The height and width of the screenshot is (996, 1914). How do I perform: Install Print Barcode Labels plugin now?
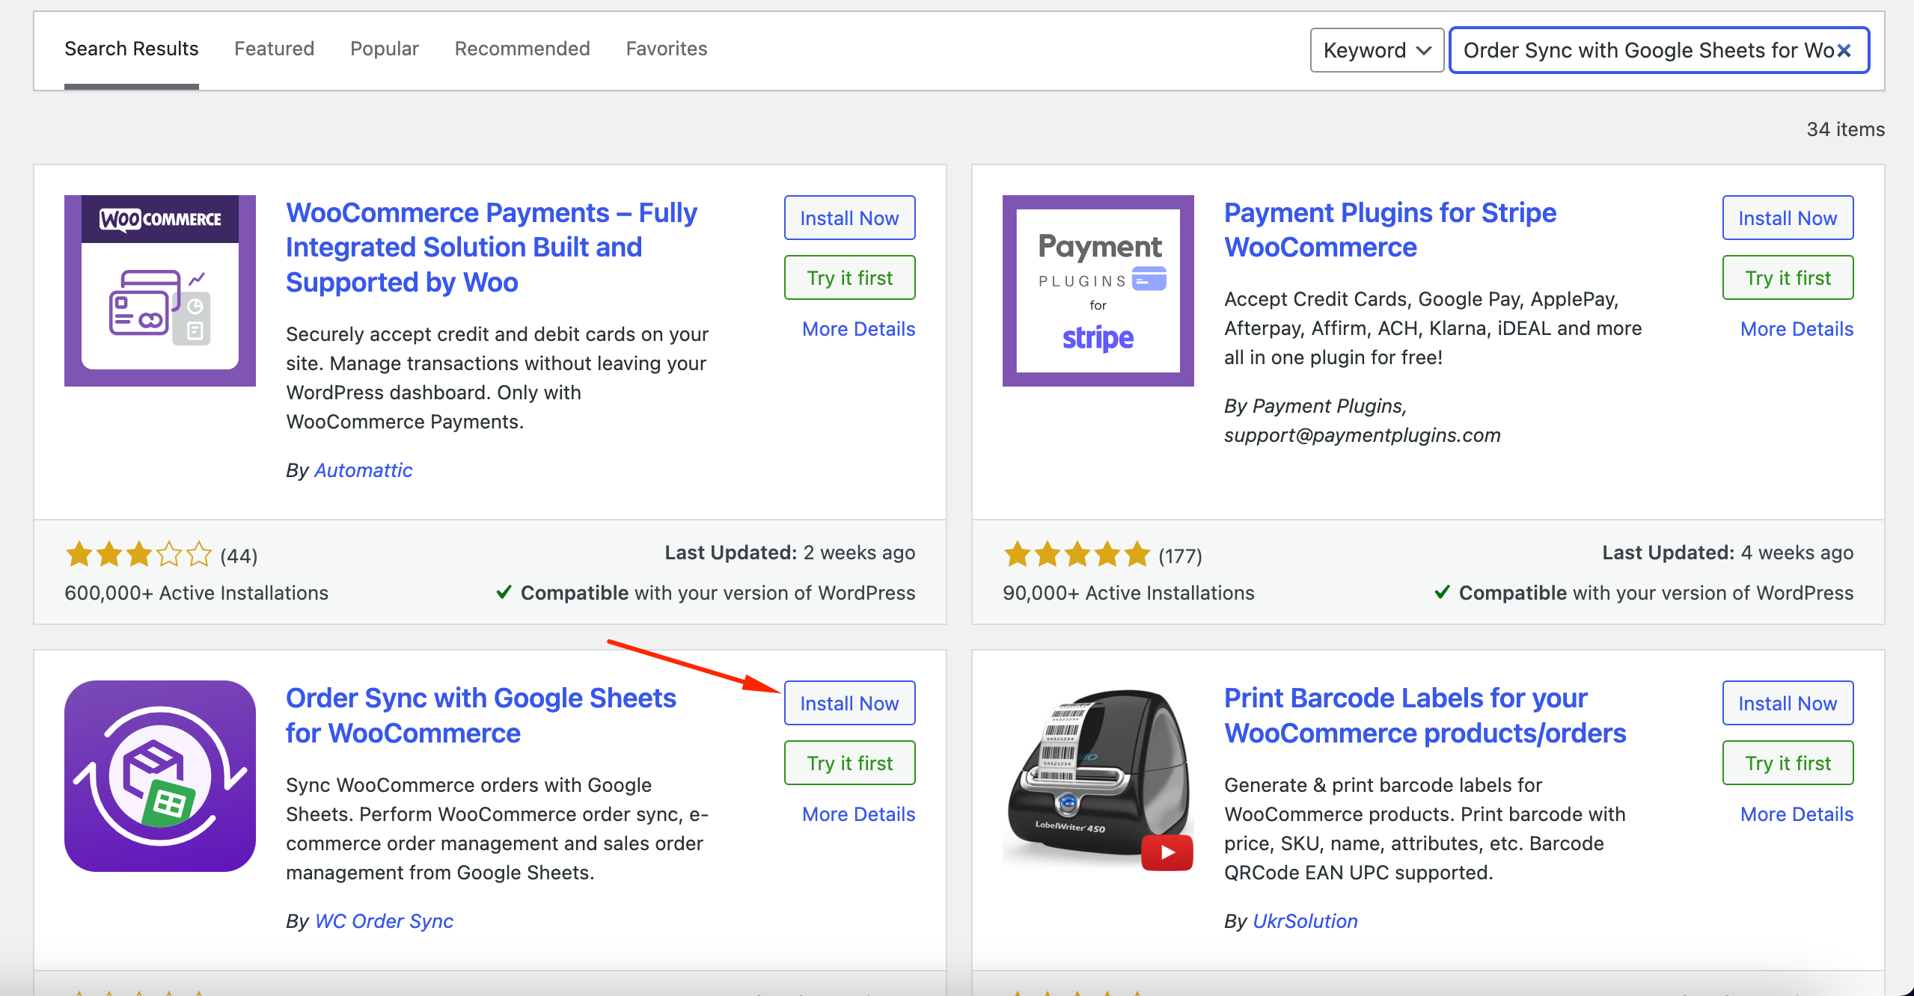click(x=1788, y=704)
